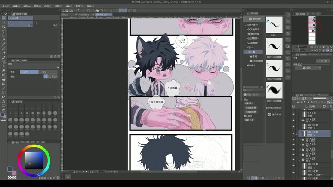
Task: Select the operation object tool
Action: 4,27
